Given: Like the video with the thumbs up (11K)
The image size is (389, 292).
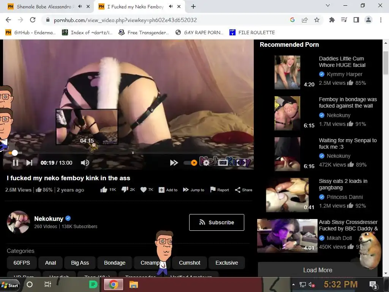Looking at the screenshot, I should pos(108,190).
